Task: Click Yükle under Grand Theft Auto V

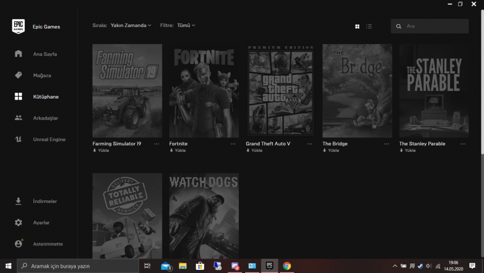Action: pyautogui.click(x=254, y=151)
